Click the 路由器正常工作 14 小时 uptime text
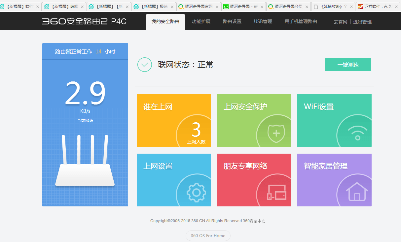 (85, 52)
